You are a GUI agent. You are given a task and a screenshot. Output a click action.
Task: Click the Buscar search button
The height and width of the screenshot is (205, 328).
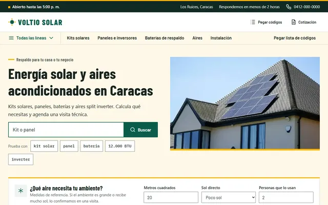click(x=141, y=130)
